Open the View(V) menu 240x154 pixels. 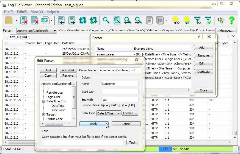tap(37, 12)
